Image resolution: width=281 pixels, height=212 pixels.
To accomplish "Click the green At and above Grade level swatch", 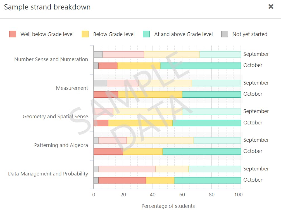I will [x=146, y=34].
